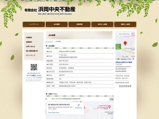The width and height of the screenshot is (159, 119).
Task: Select 売買物件 in the side menu
Action: click(x=29, y=38)
